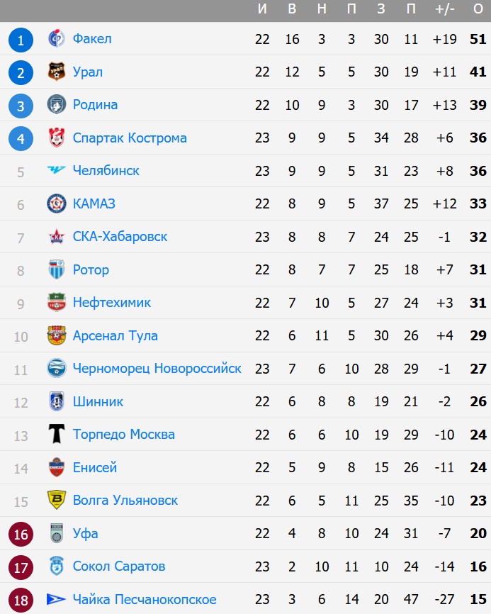Click the Ротор club crest
Viewport: 491px width, 614px height.
[57, 269]
